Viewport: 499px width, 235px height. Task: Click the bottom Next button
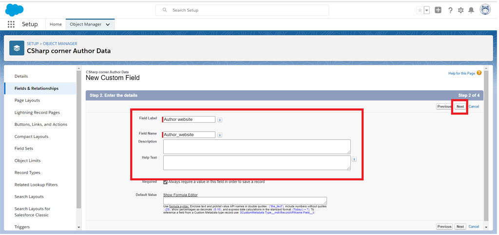(460, 227)
